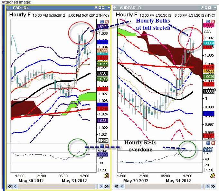This screenshot has width=219, height=191.
Task: Jump to end with CAD=D4 double-right arrow
Action: 107,186
